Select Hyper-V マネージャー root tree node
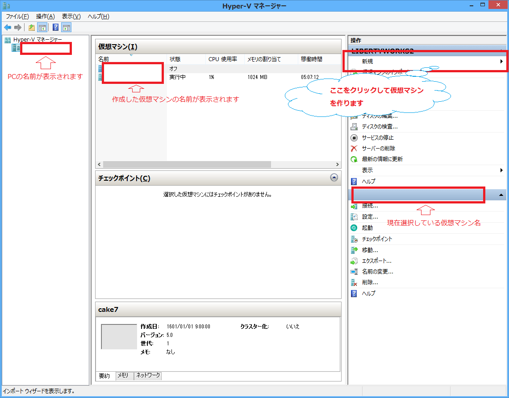This screenshot has height=398, width=509. click(37, 40)
